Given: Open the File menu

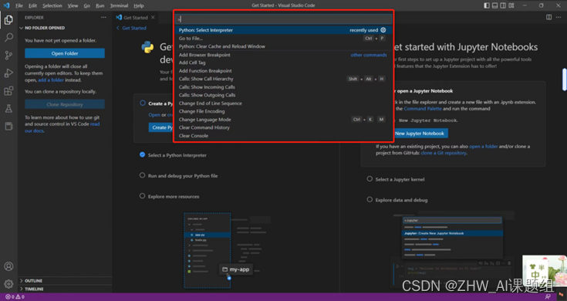Looking at the screenshot, I should 19,5.
